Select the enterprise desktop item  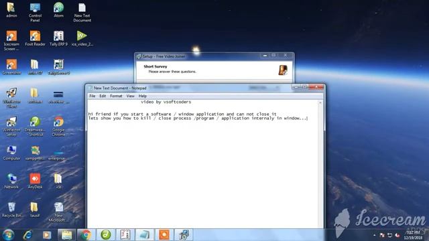click(x=57, y=155)
